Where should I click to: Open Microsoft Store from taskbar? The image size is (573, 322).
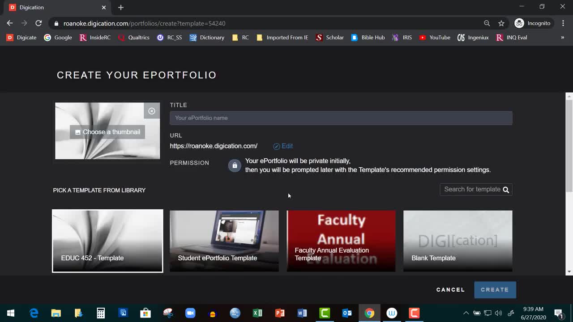click(145, 313)
